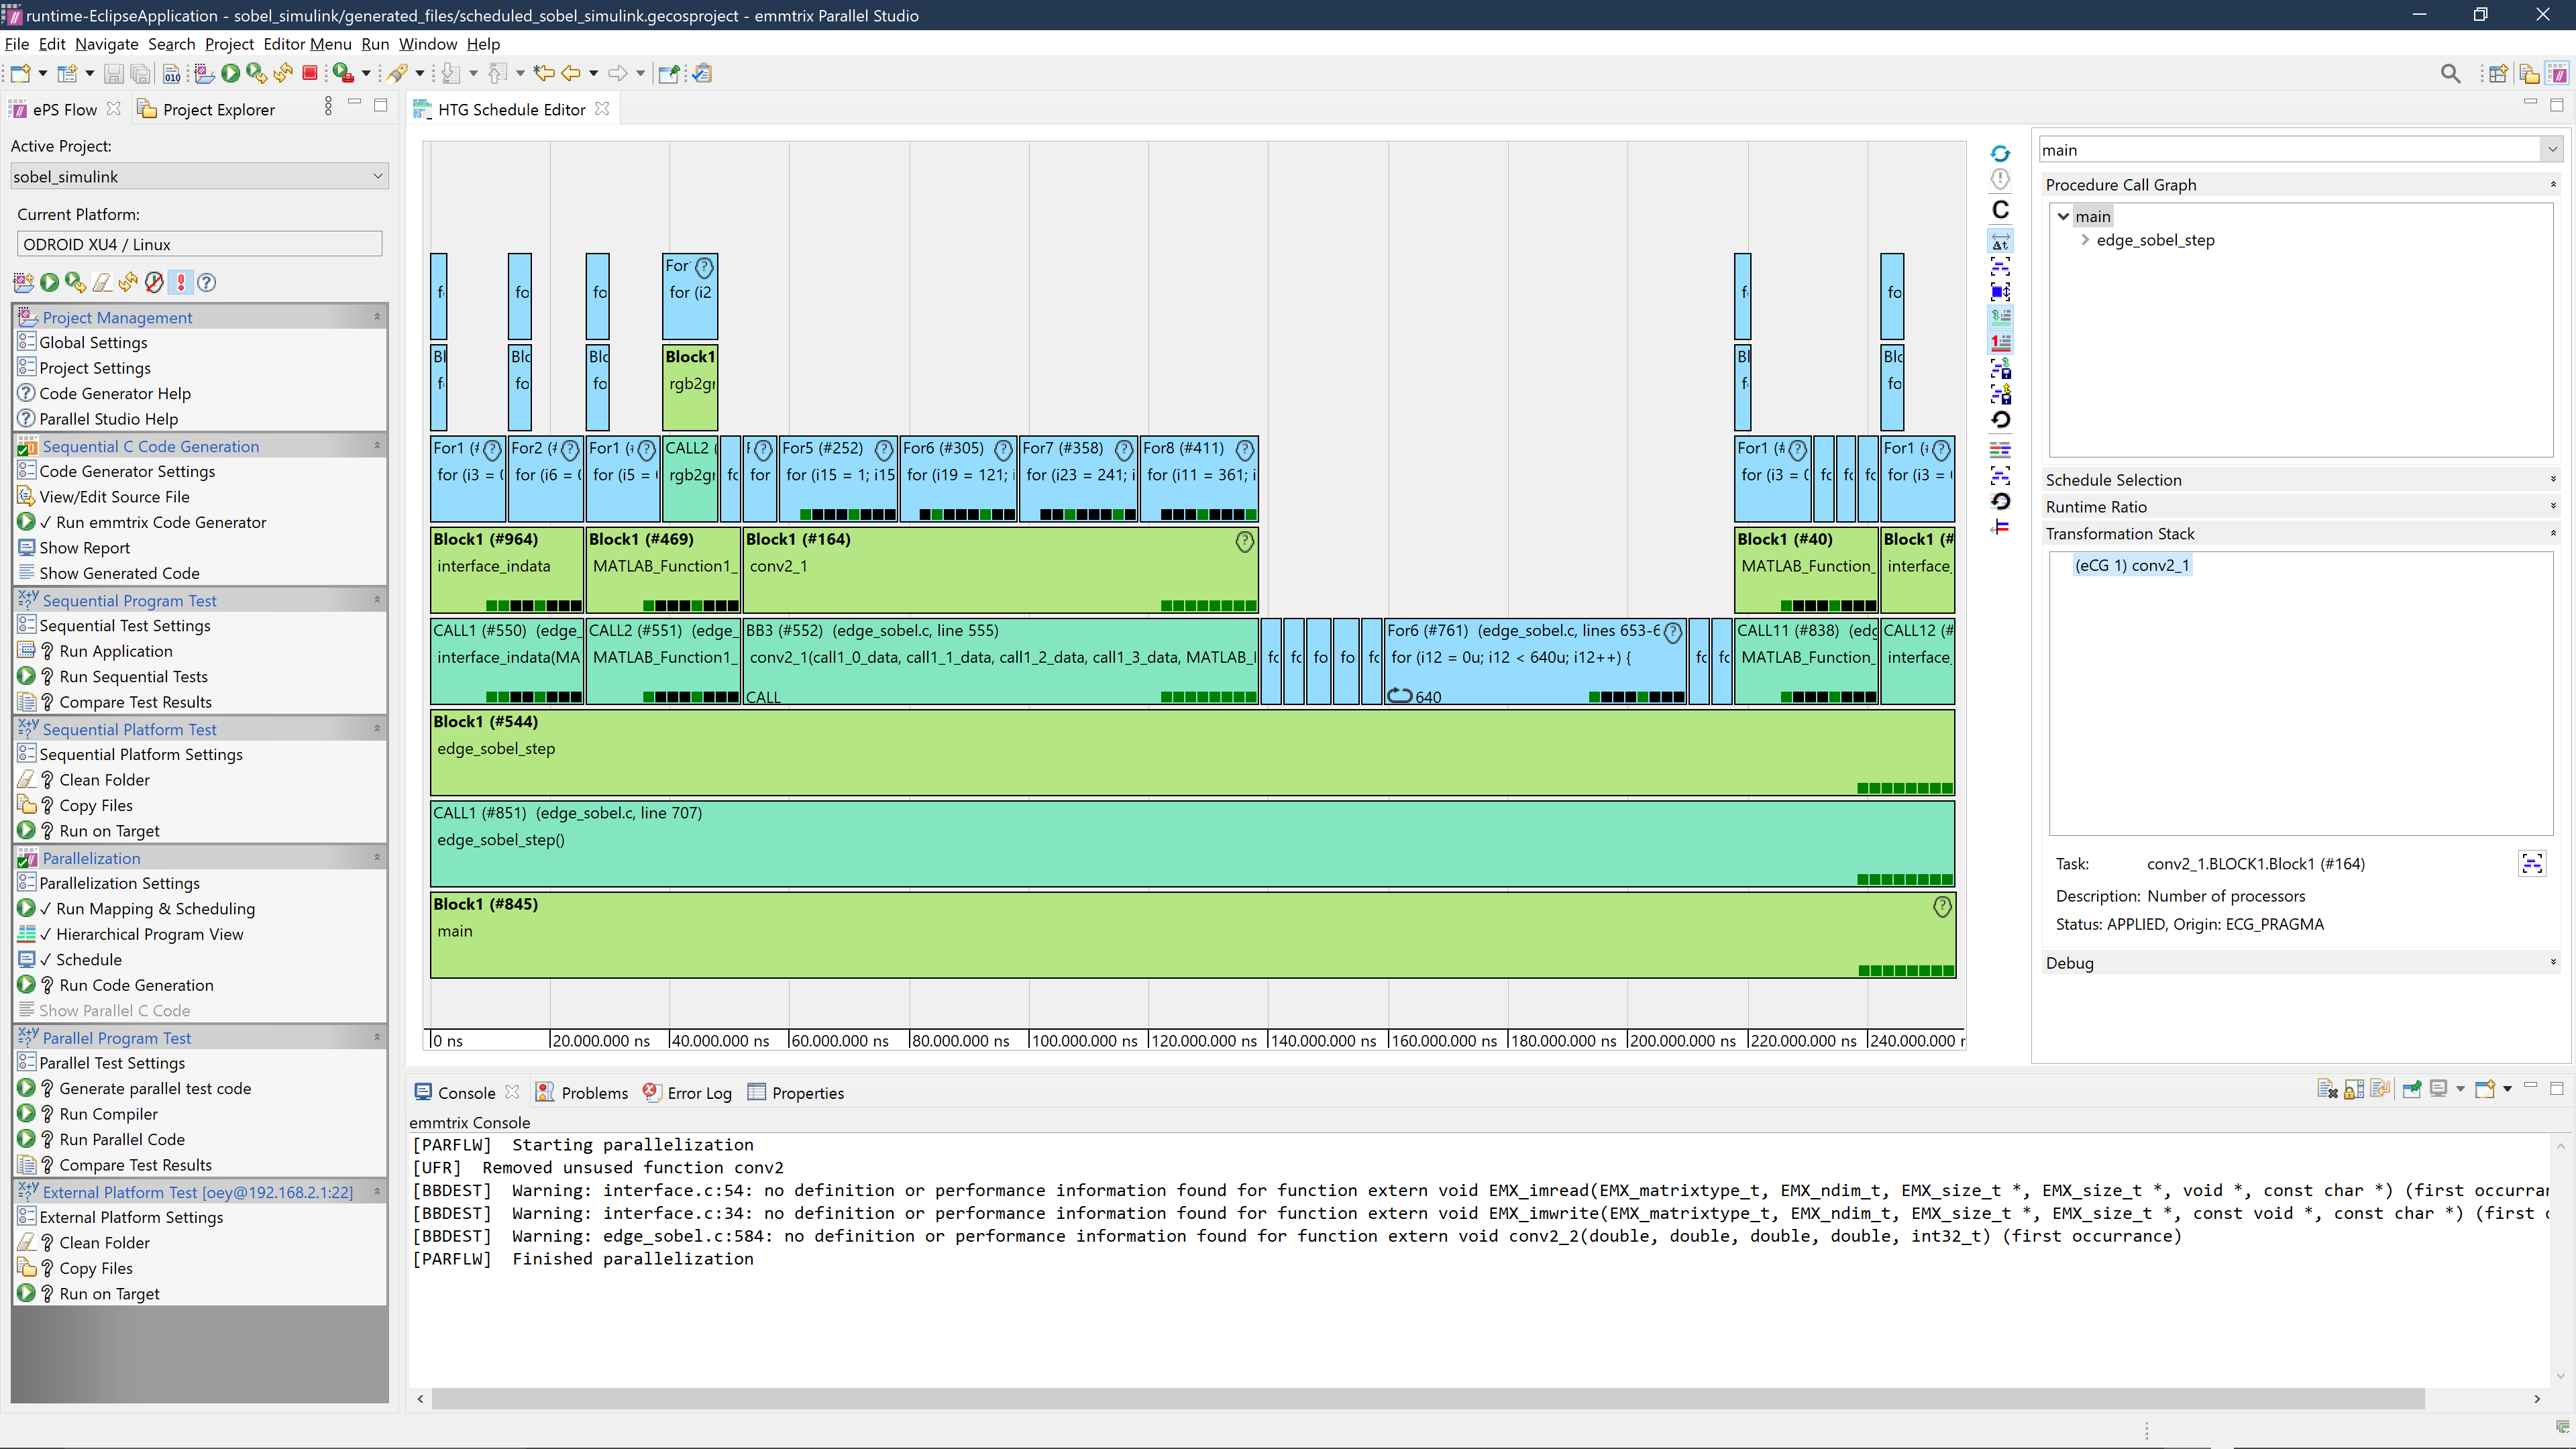The height and width of the screenshot is (1449, 2576).
Task: Click the load schedule icon with yellow arrow
Action: pos(2000,394)
